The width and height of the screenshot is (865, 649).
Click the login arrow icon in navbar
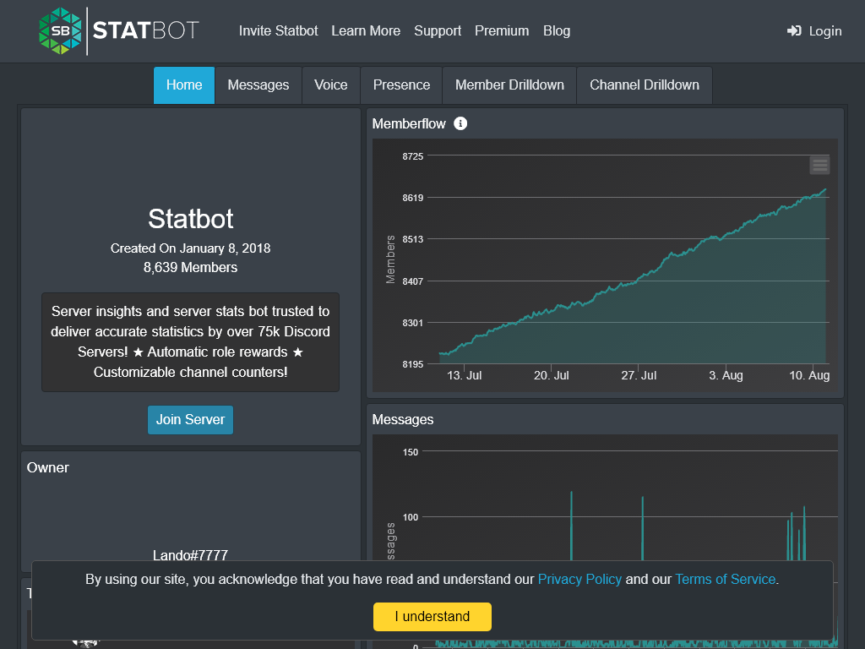click(x=792, y=30)
